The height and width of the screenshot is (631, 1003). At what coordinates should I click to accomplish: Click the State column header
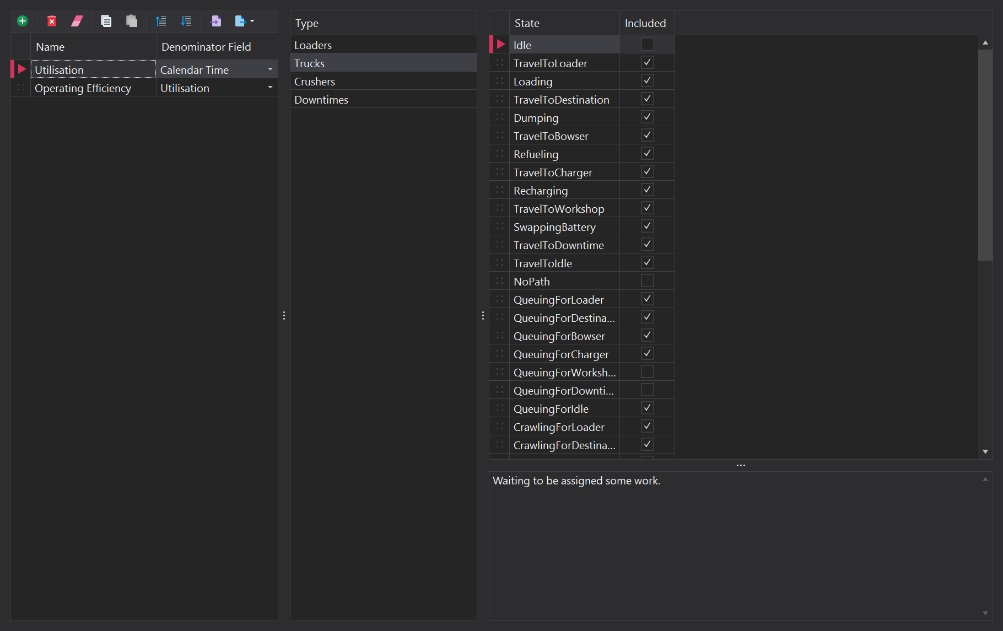[x=564, y=23]
